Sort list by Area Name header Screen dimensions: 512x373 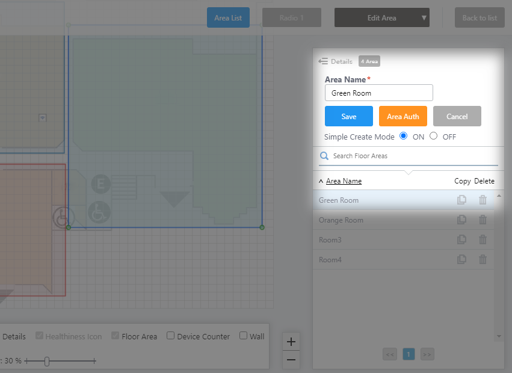click(x=344, y=181)
